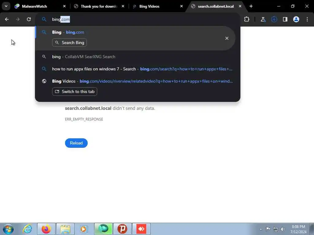Toggle the side panel icon
This screenshot has width=314, height=235.
pyautogui.click(x=285, y=19)
